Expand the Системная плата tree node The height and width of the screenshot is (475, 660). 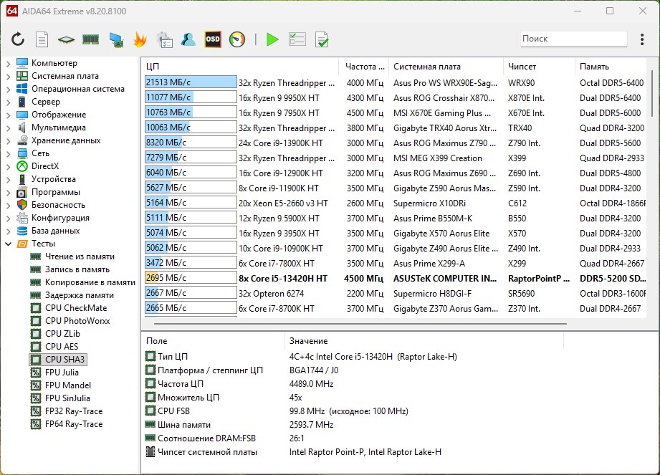coord(8,76)
